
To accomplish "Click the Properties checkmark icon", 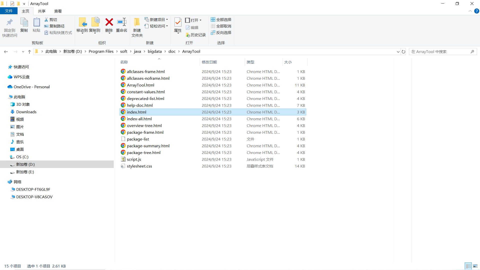I will pyautogui.click(x=178, y=22).
